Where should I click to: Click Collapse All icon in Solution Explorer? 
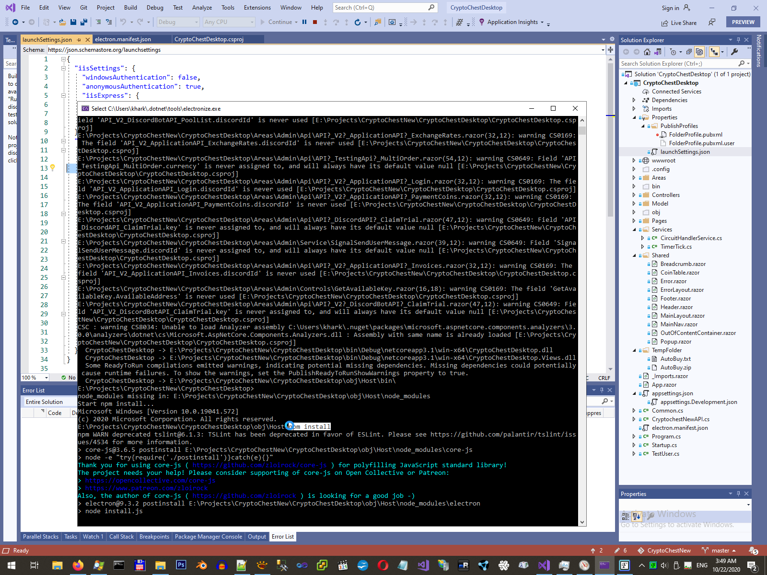689,52
